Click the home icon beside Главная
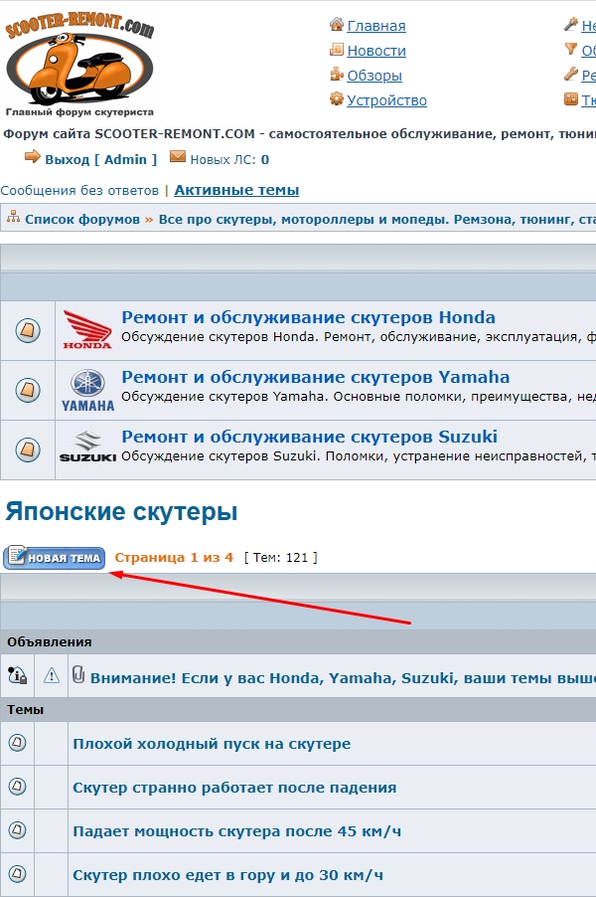Screen dimensions: 596x897 click(337, 25)
